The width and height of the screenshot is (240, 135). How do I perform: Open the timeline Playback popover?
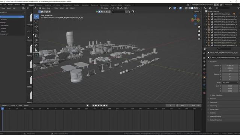pos(5,105)
